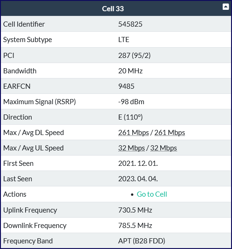Select the EARFCN value 9485
Viewport: 232px width, 249px height.
click(x=126, y=86)
